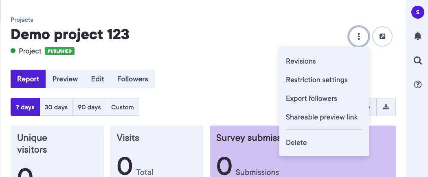Select the Report tab
The width and height of the screenshot is (428, 177).
tap(28, 79)
